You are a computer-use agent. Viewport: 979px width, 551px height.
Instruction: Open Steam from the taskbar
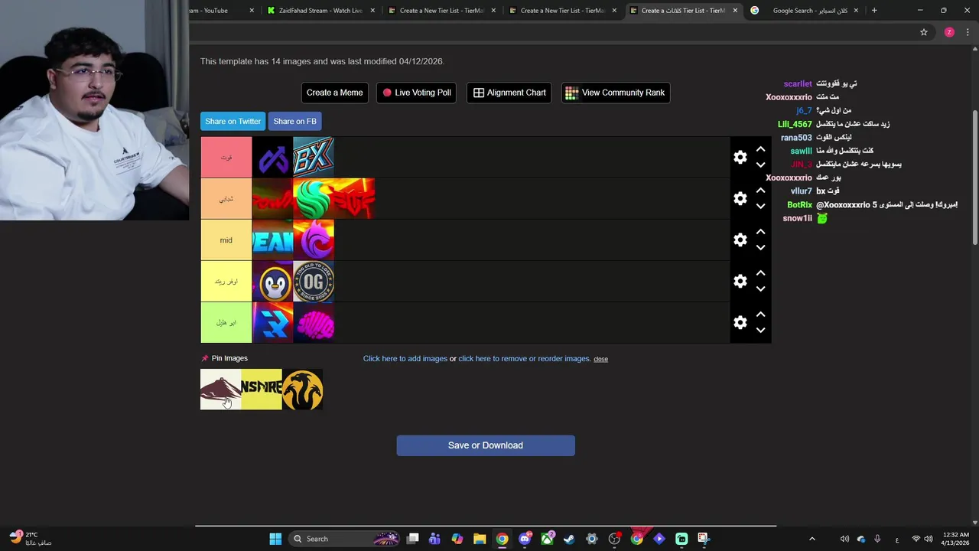tap(569, 539)
